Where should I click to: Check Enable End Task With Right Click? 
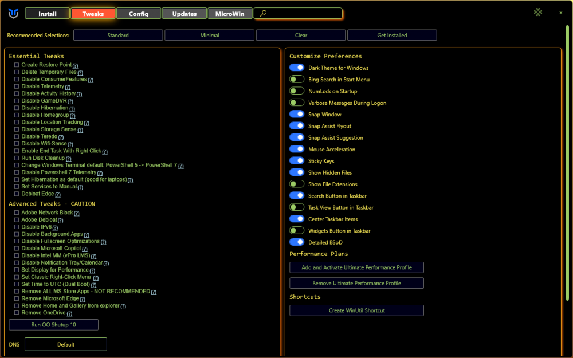pos(17,151)
